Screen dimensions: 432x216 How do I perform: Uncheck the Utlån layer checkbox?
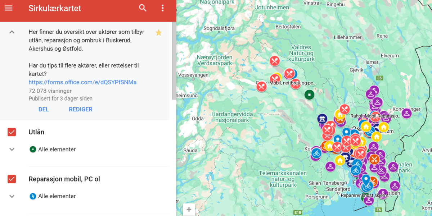12,132
